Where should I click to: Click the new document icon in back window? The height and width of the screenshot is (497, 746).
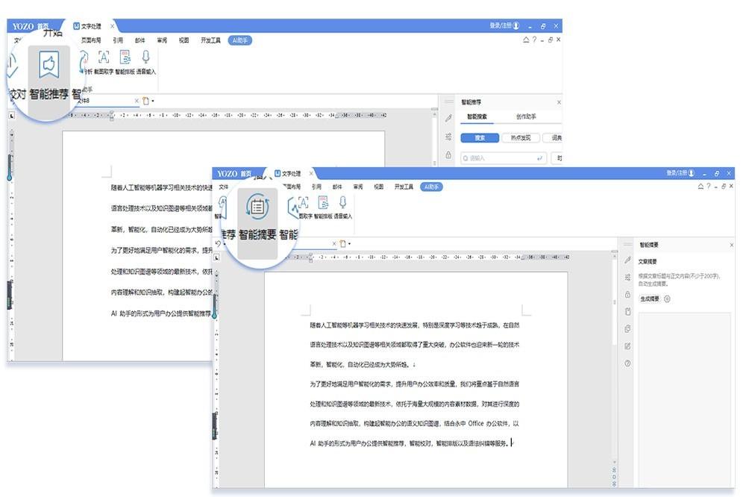(x=145, y=101)
